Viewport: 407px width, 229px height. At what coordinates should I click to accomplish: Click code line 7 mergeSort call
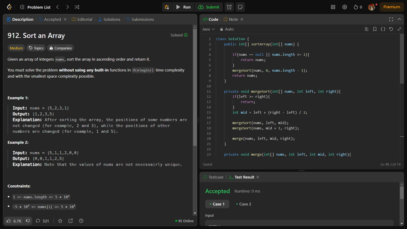270,71
